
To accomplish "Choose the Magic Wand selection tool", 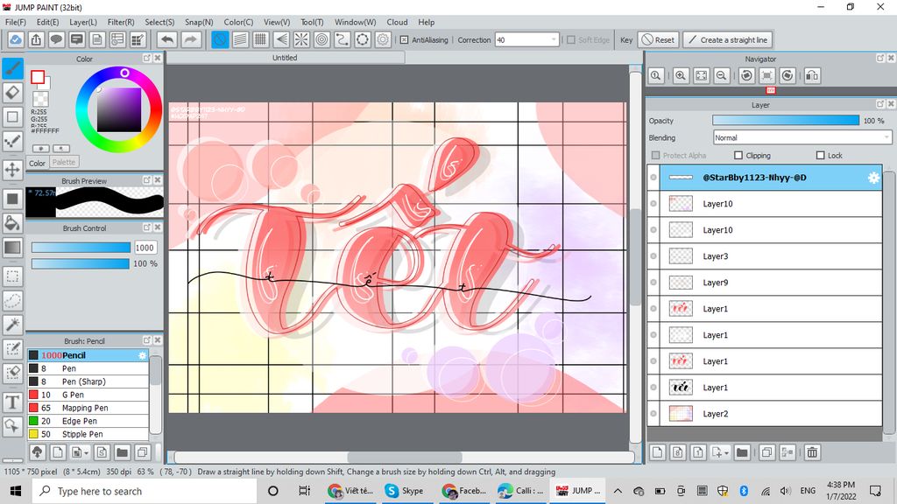I will pyautogui.click(x=12, y=325).
